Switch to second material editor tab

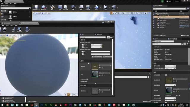pos(29,23)
